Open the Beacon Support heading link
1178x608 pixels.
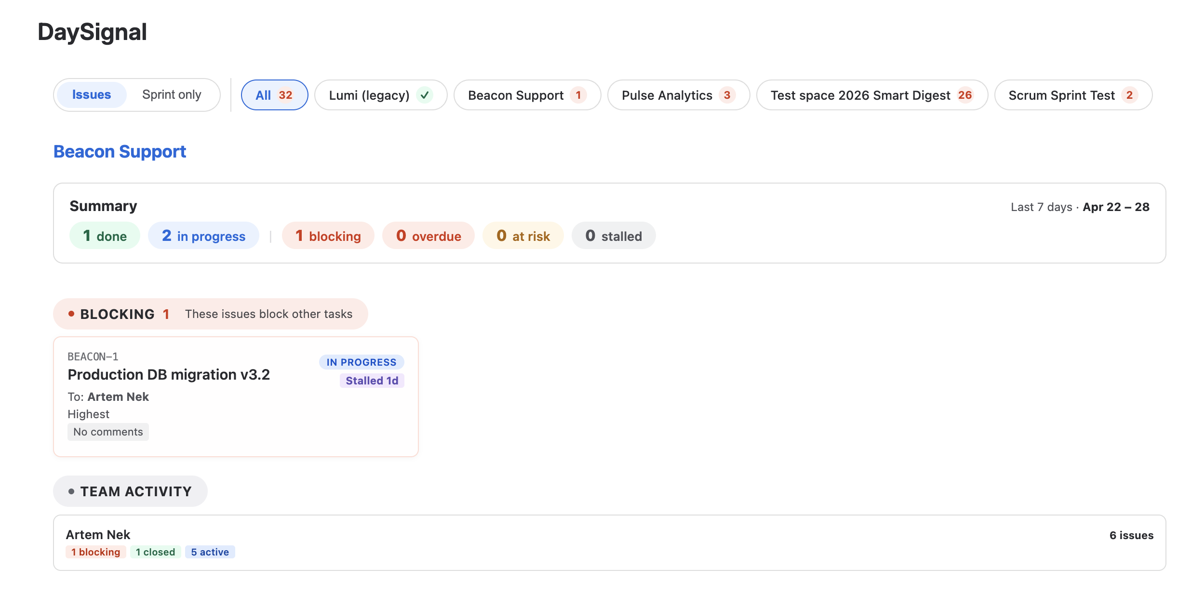coord(120,152)
